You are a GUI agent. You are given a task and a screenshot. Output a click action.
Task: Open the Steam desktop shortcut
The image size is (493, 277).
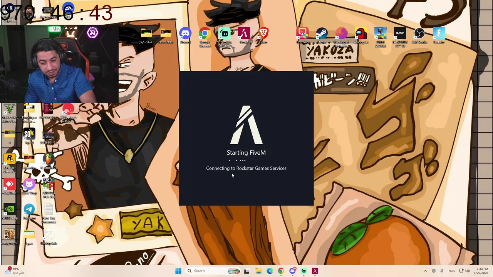click(x=322, y=35)
